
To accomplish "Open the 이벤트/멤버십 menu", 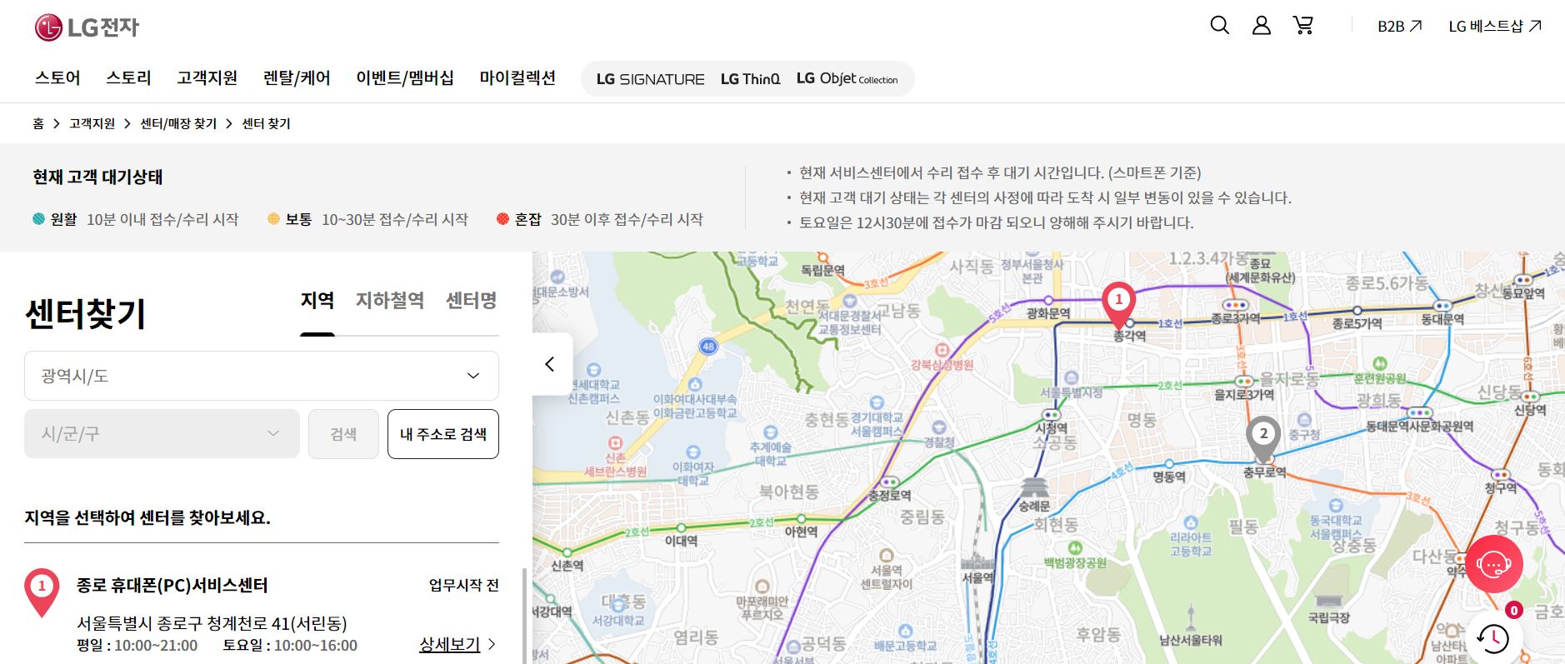I will tap(405, 77).
